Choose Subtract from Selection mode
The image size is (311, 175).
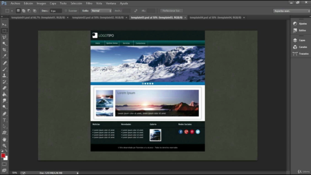(29, 11)
